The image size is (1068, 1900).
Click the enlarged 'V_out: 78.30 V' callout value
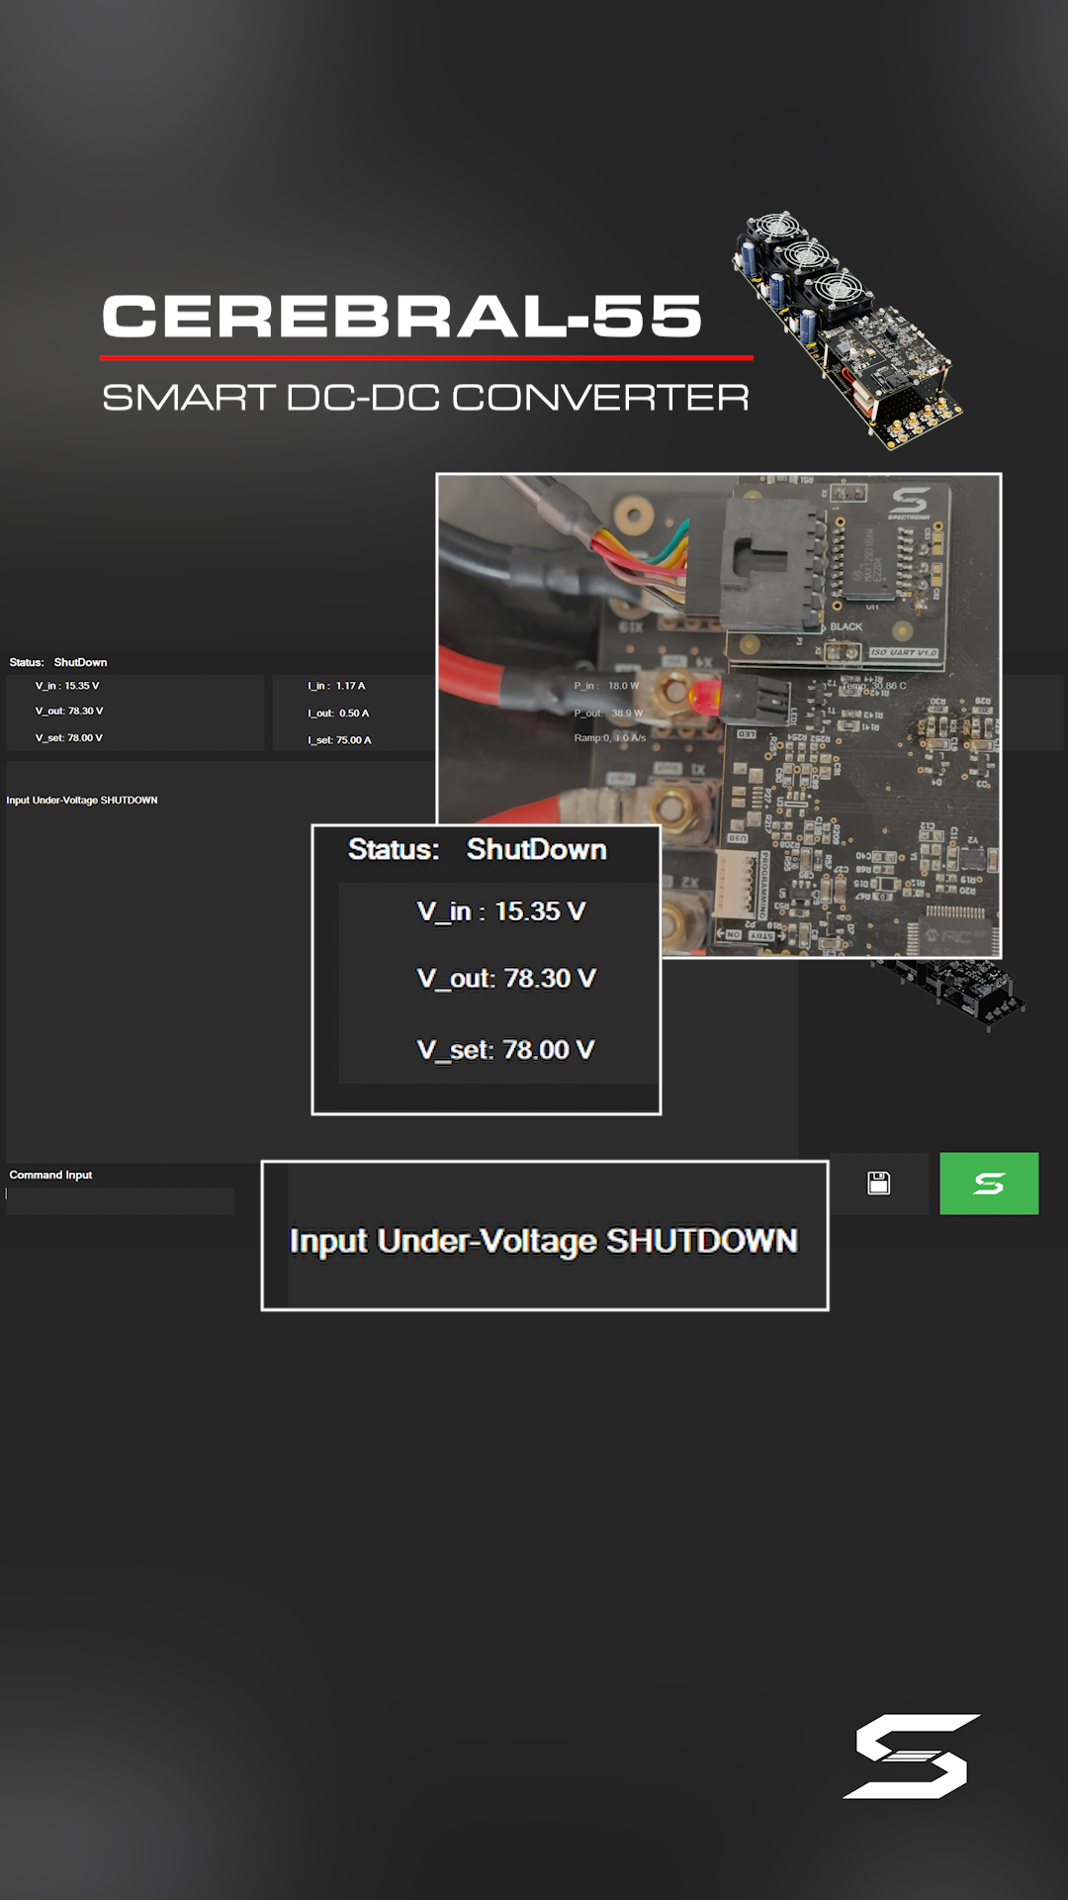point(506,979)
